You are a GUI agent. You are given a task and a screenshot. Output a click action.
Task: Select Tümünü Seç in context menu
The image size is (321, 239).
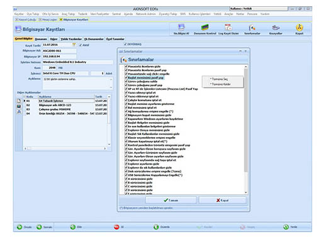pyautogui.click(x=219, y=79)
